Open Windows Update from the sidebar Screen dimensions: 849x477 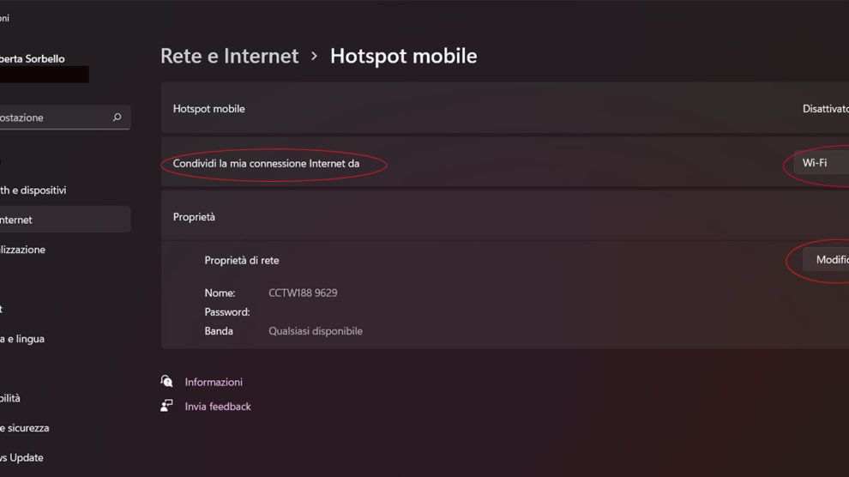tap(21, 457)
